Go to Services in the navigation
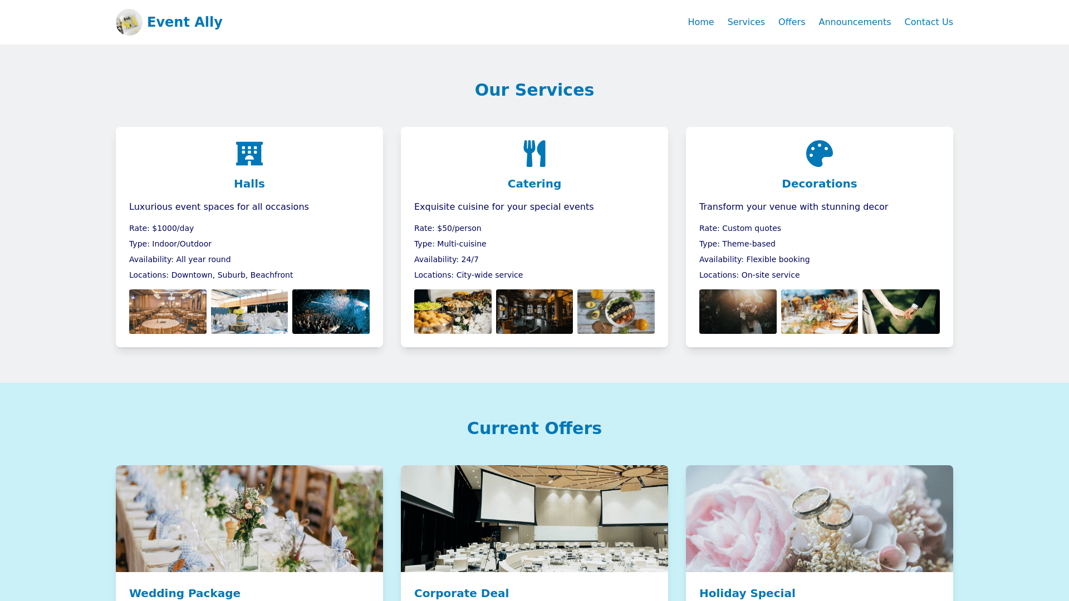The width and height of the screenshot is (1069, 601). pos(746,22)
